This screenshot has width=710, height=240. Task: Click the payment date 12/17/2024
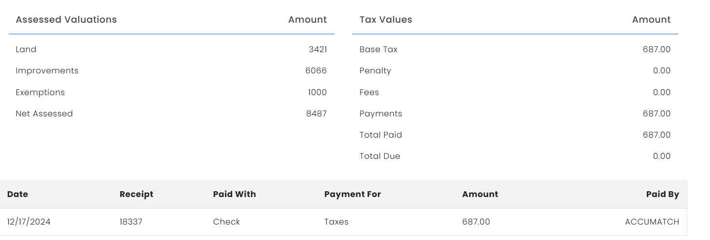point(28,222)
